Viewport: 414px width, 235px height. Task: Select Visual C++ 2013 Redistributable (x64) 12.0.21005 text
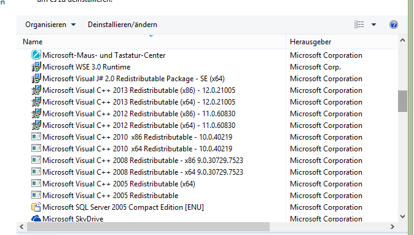pyautogui.click(x=139, y=102)
